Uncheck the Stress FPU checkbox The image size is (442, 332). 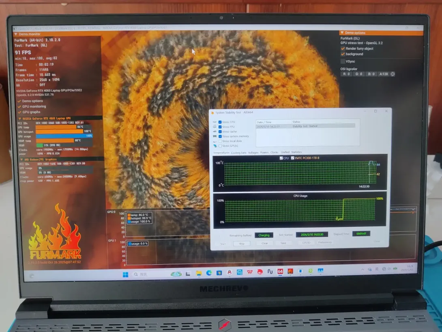(220, 127)
